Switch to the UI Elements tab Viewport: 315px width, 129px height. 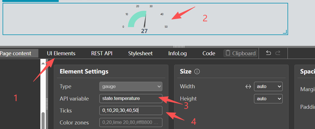(61, 54)
